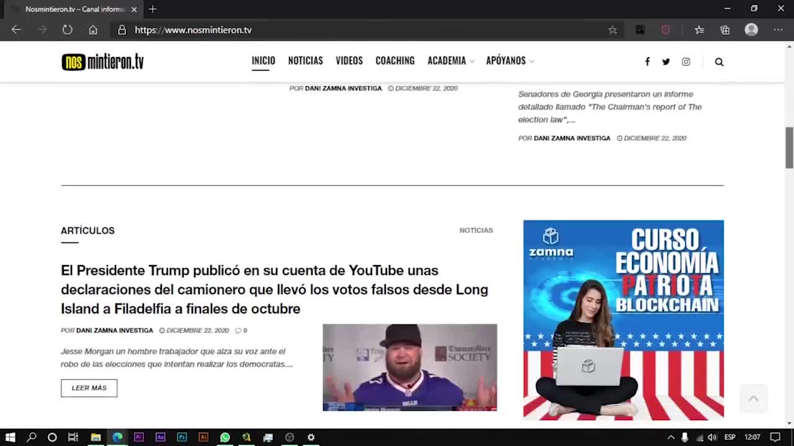Open the NOTICIAS filter link in Artículos
Image resolution: width=794 pixels, height=446 pixels.
tap(476, 230)
